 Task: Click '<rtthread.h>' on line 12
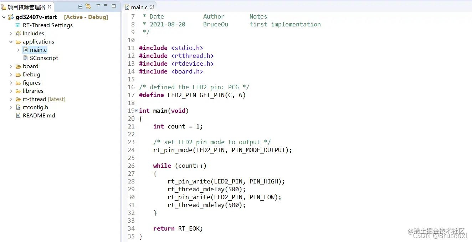pos(193,56)
